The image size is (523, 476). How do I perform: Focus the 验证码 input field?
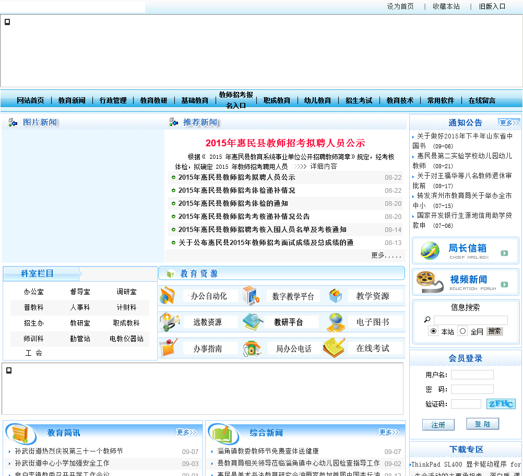[x=466, y=404]
